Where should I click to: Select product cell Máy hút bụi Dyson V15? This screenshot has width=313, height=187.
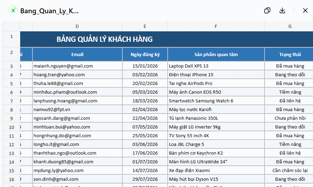coord(216,179)
